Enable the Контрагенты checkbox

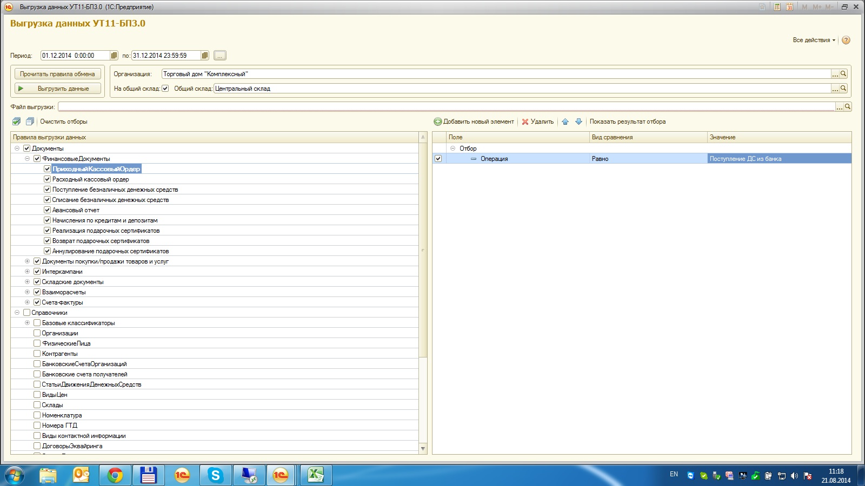pyautogui.click(x=37, y=354)
